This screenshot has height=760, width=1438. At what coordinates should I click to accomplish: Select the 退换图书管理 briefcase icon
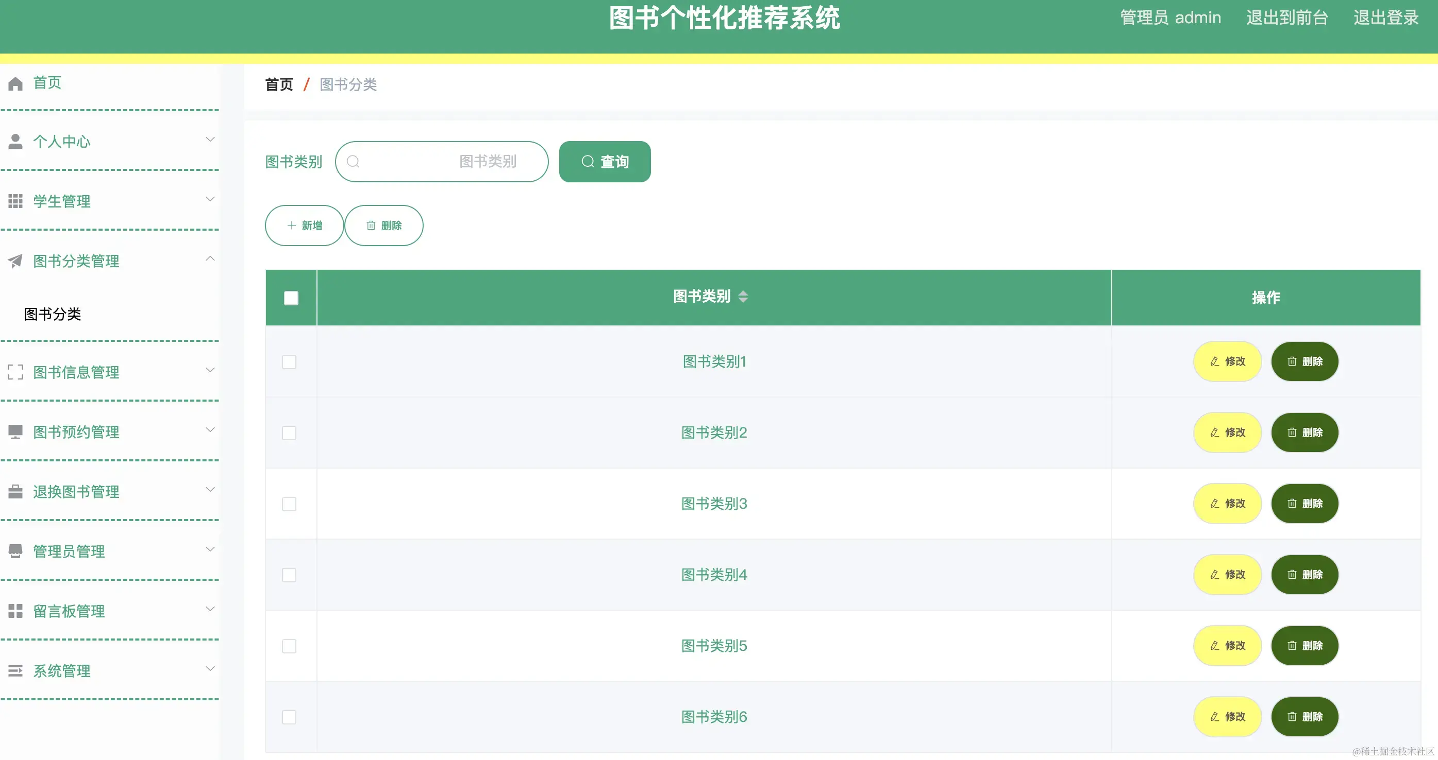point(15,490)
